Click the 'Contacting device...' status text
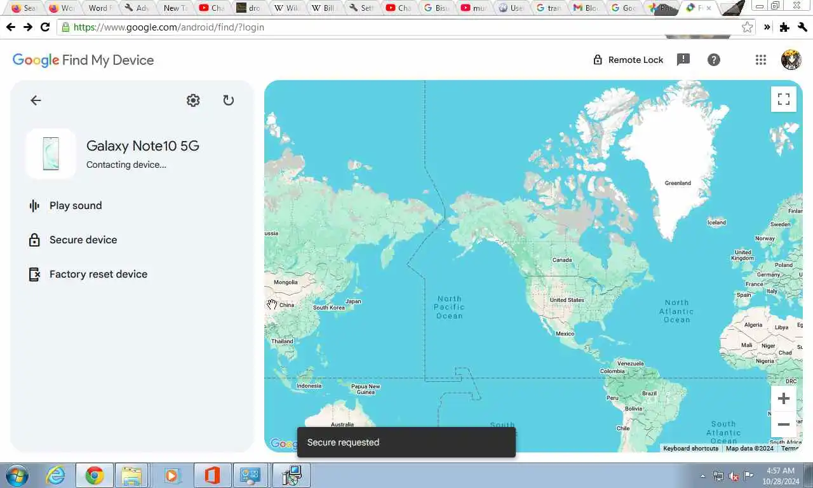The height and width of the screenshot is (488, 813). pyautogui.click(x=126, y=165)
